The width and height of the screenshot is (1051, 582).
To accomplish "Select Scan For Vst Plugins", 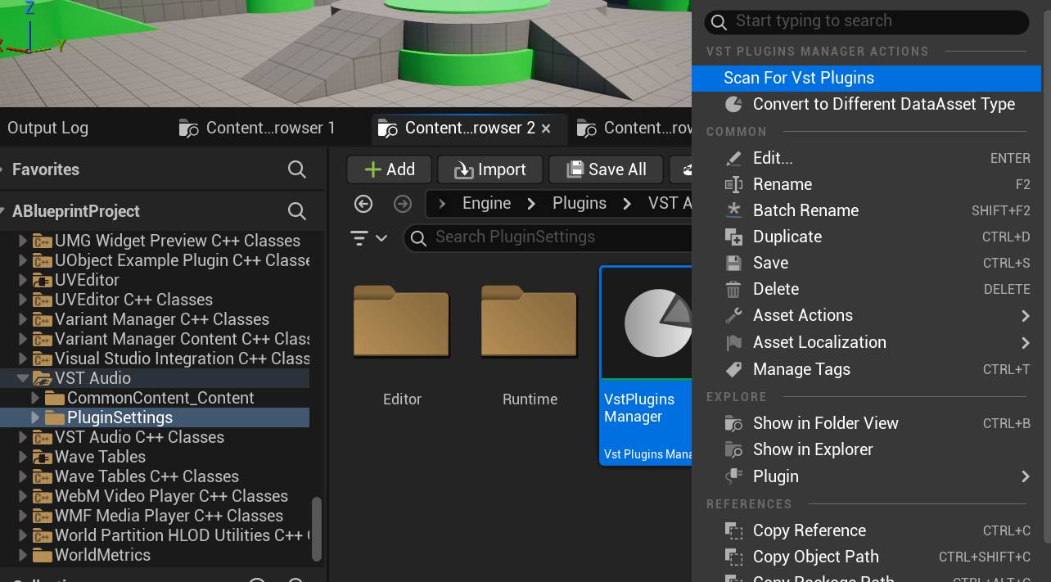I will tap(799, 78).
